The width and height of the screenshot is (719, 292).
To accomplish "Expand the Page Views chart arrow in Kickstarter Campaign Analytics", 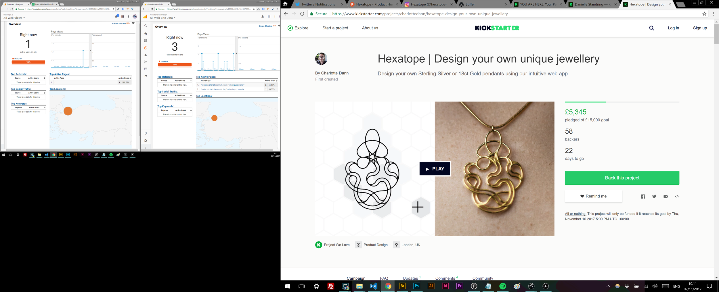I will tap(236, 53).
